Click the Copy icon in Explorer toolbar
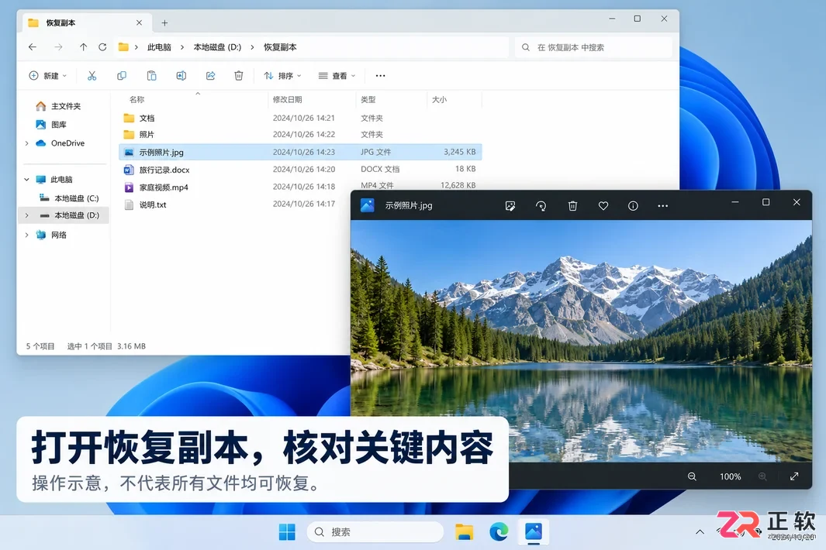The width and height of the screenshot is (826, 550). coord(122,76)
